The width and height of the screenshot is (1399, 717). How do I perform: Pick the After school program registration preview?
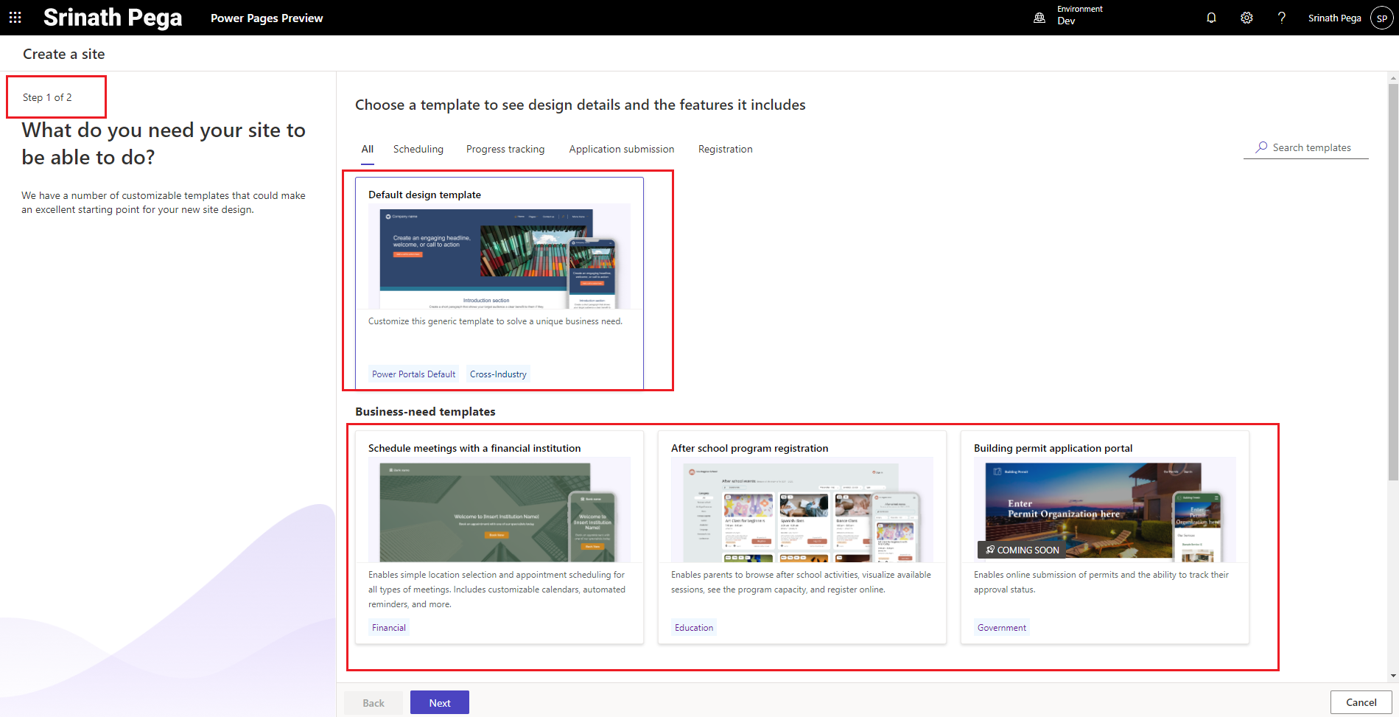tap(802, 510)
